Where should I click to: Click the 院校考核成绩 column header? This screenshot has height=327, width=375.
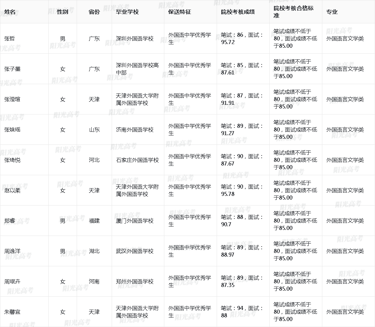238,12
